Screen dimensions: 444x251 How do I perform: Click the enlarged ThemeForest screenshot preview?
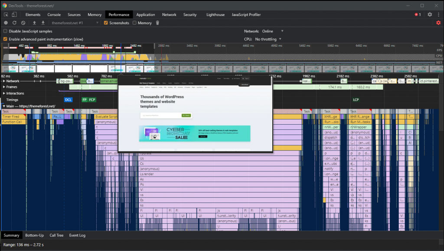pos(195,114)
